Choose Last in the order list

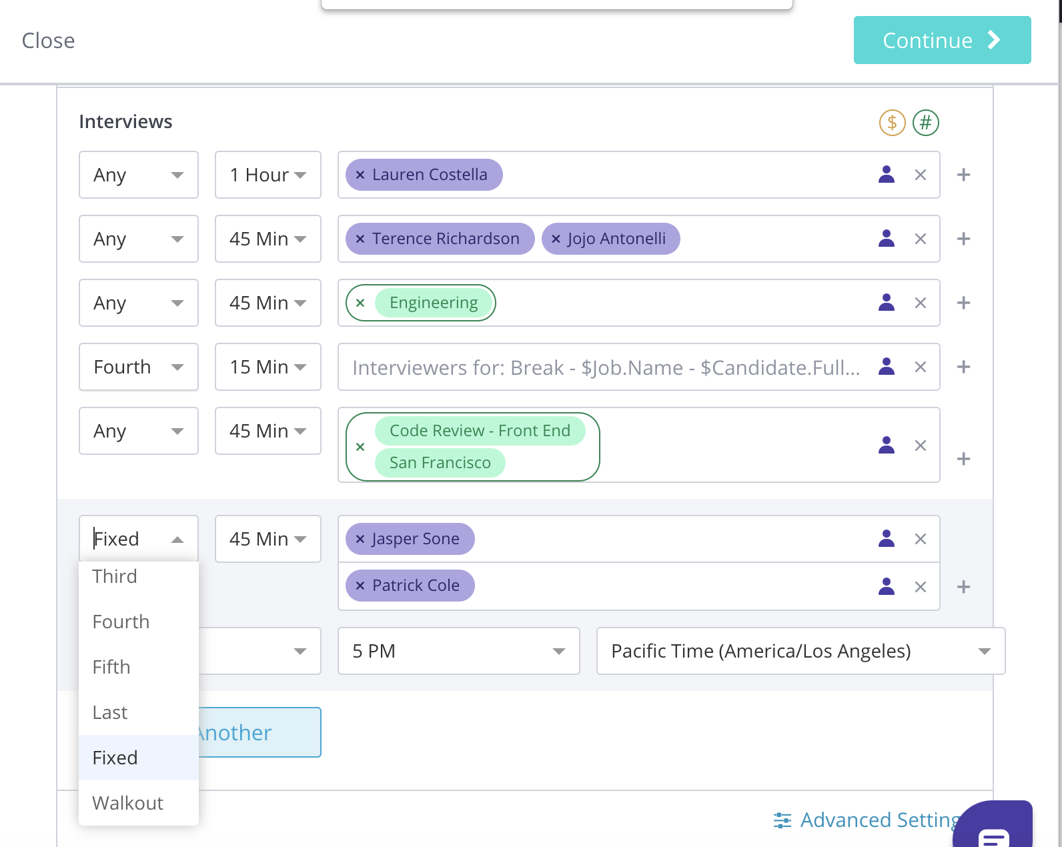[x=110, y=712]
